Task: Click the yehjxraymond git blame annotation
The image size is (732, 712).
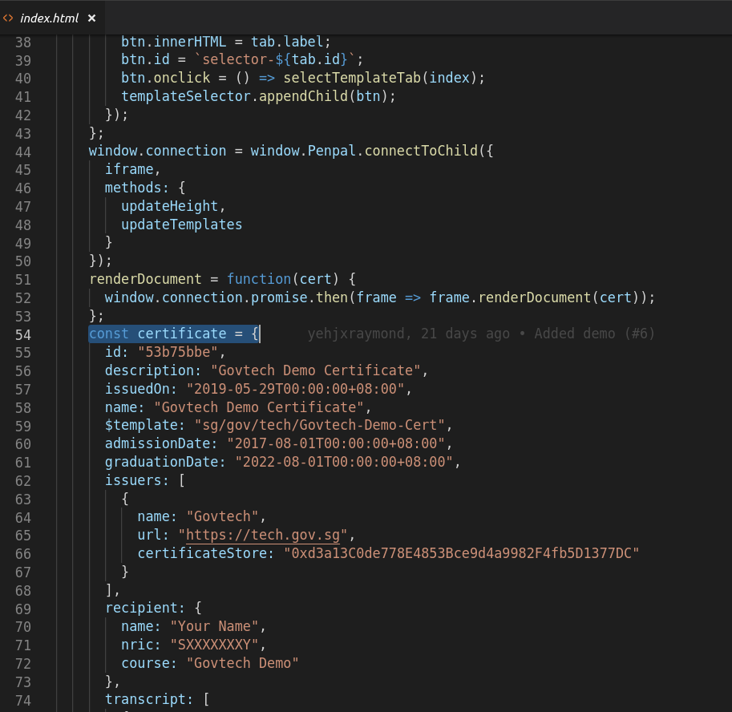Action: click(481, 334)
